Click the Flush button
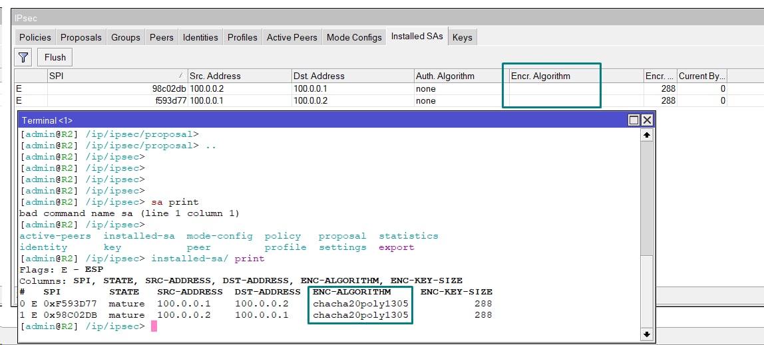The image size is (764, 345). [x=55, y=57]
